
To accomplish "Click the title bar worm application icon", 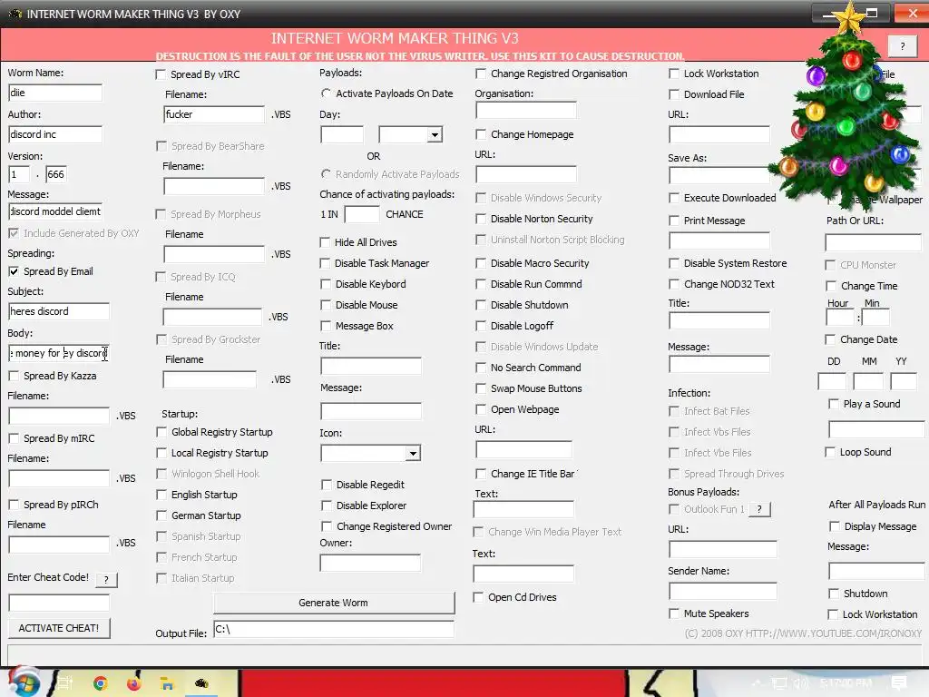I will 15,14.
